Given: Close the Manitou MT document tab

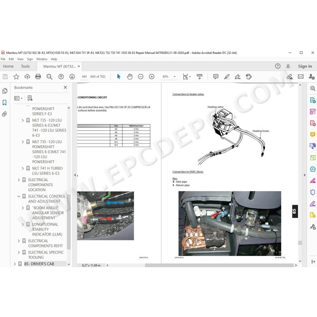Looking at the screenshot, I should (x=79, y=66).
